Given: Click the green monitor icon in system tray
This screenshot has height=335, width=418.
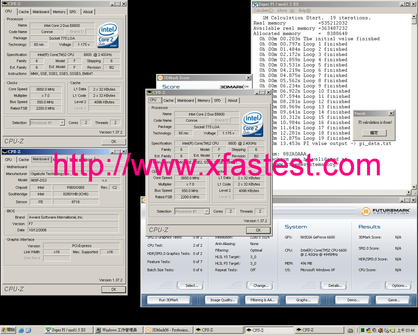Looking at the screenshot, I should click(362, 330).
